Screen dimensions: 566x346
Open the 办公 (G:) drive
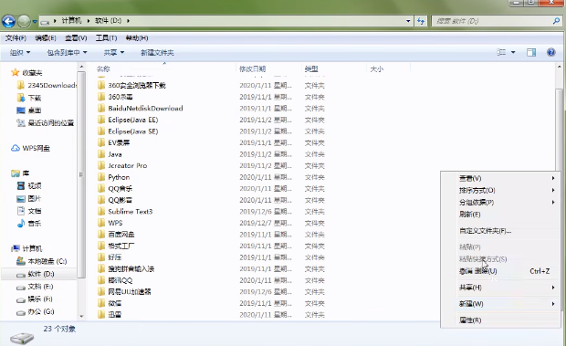pos(36,311)
